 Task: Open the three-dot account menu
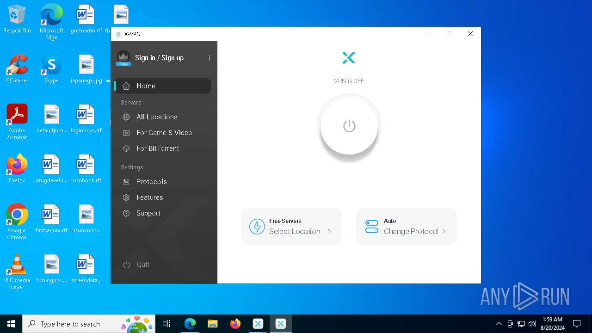click(x=210, y=58)
